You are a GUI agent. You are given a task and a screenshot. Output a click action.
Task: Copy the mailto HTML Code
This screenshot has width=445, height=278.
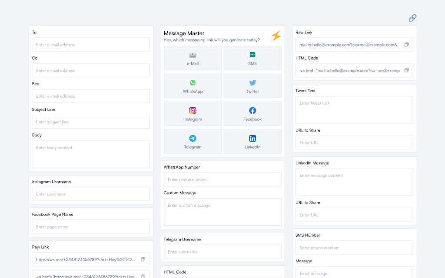tap(406, 70)
